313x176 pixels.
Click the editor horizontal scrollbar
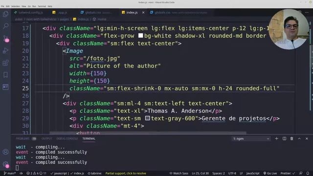148,132
